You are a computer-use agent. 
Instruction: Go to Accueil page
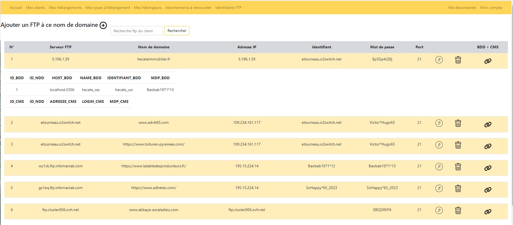(16, 8)
